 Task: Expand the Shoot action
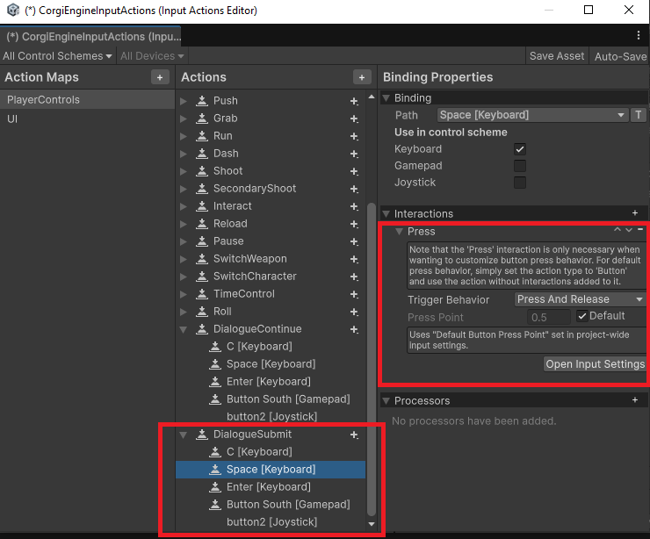click(184, 171)
